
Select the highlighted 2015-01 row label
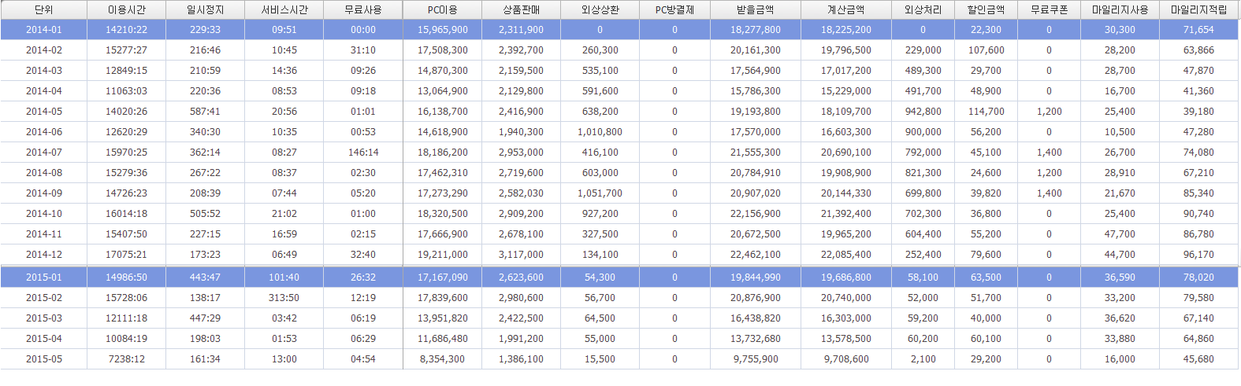tap(44, 278)
